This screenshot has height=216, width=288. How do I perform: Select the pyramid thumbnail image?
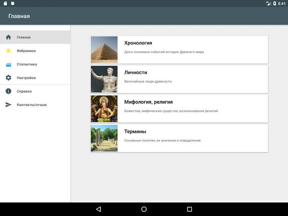pyautogui.click(x=104, y=49)
